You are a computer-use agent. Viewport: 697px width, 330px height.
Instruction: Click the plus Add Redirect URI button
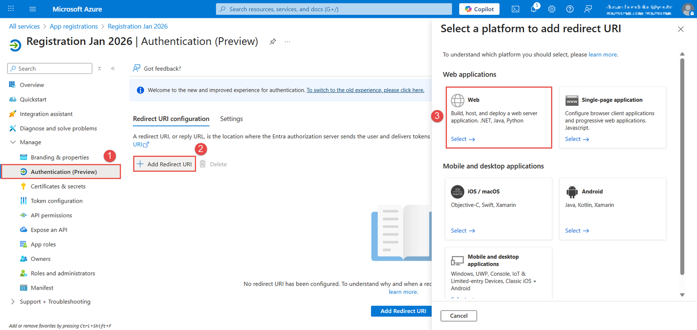165,164
